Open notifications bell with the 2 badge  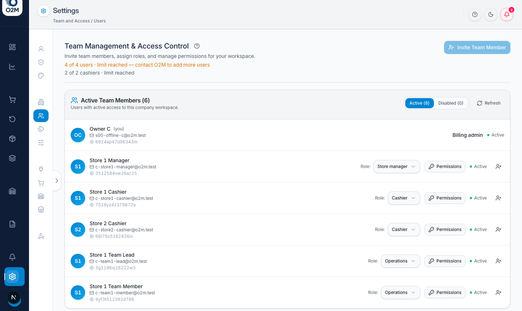point(507,14)
